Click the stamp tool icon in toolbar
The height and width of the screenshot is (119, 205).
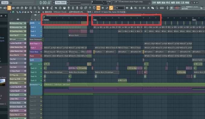[131, 8]
